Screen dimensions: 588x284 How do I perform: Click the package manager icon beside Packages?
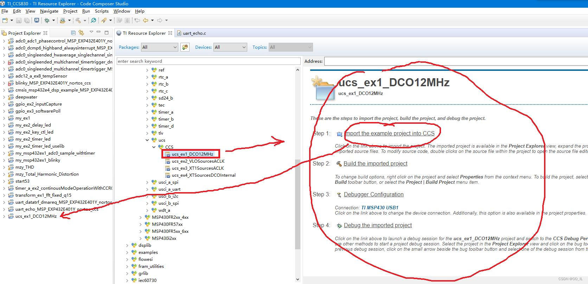tap(185, 47)
